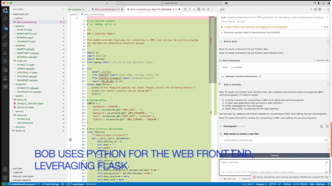The image size is (332, 186).
Task: Open the M icon at activity bar bottom
Action: [x=5, y=87]
